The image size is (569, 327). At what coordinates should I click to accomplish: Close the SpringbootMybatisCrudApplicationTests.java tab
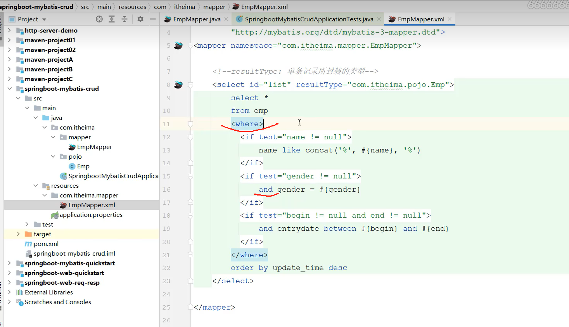(x=379, y=19)
